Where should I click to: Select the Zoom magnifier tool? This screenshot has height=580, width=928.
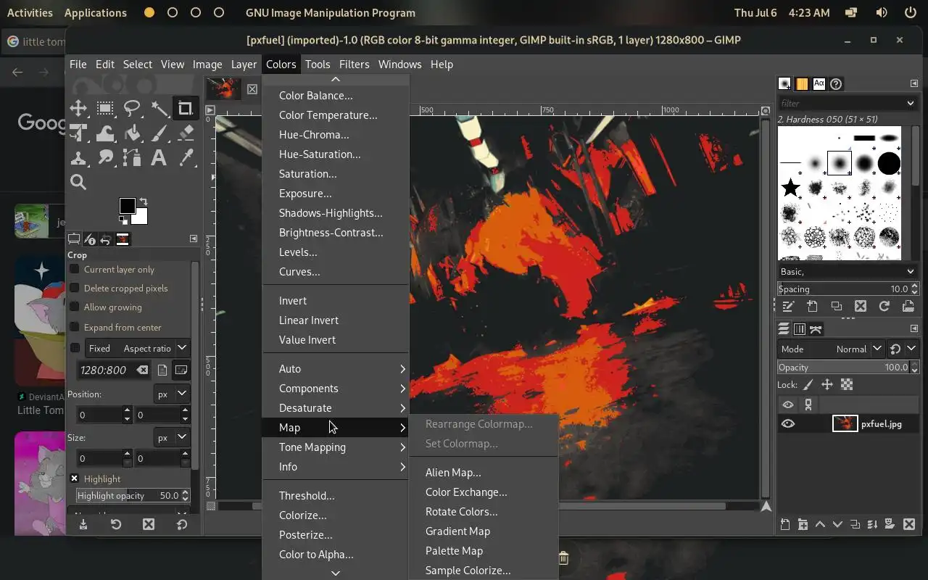pyautogui.click(x=78, y=182)
